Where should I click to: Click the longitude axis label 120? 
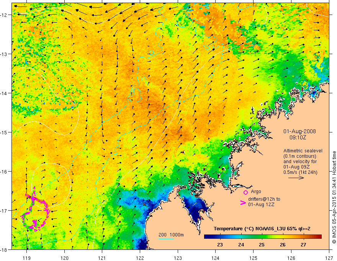point(64,258)
